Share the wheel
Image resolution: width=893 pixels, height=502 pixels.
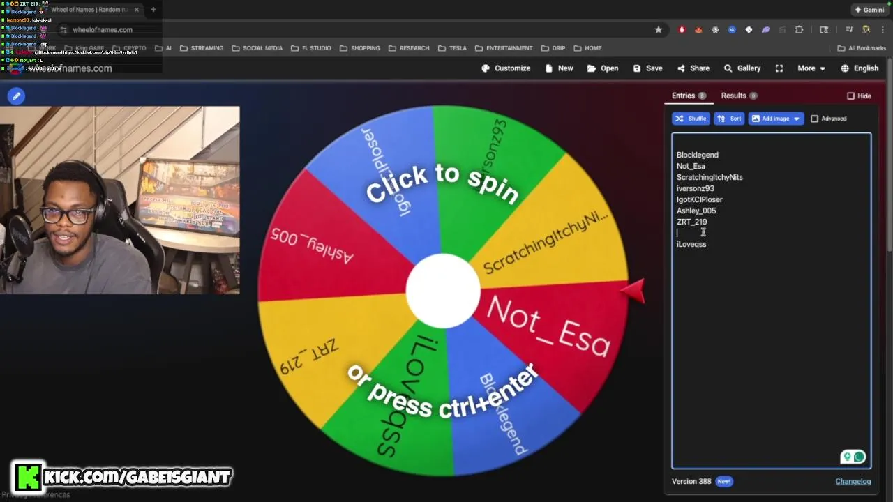(693, 68)
